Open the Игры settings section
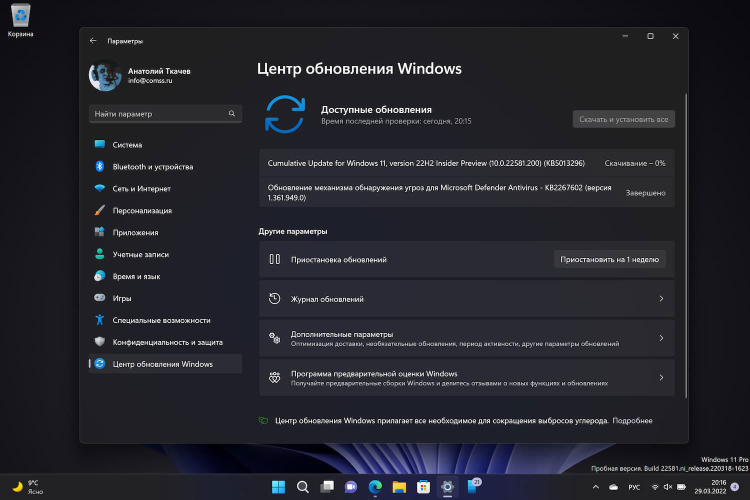 tap(121, 297)
